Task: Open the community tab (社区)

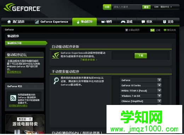Action: click(x=147, y=22)
